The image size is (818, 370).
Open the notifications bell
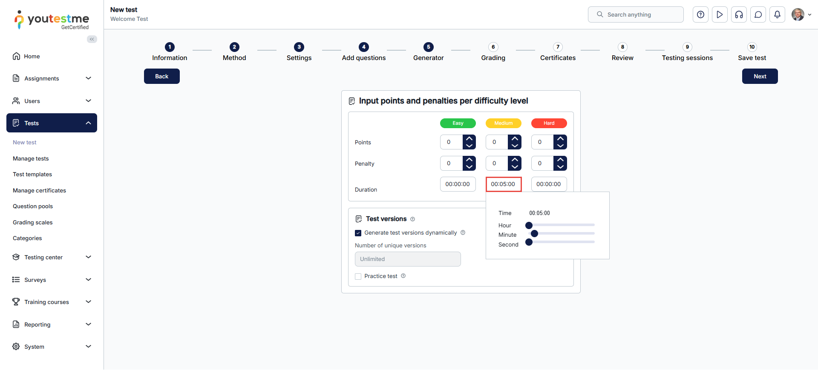pyautogui.click(x=777, y=14)
